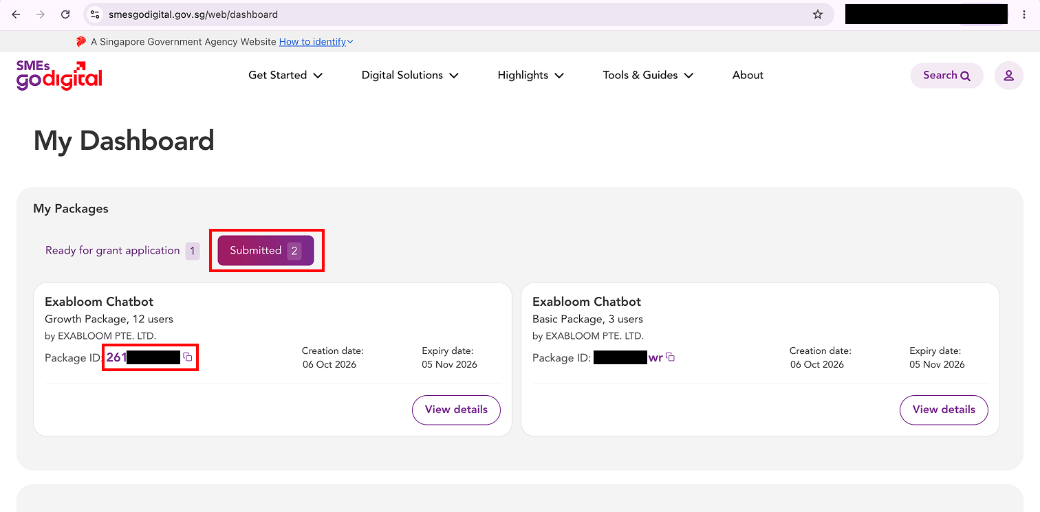
Task: Expand the Digital Solutions menu
Action: coord(410,76)
